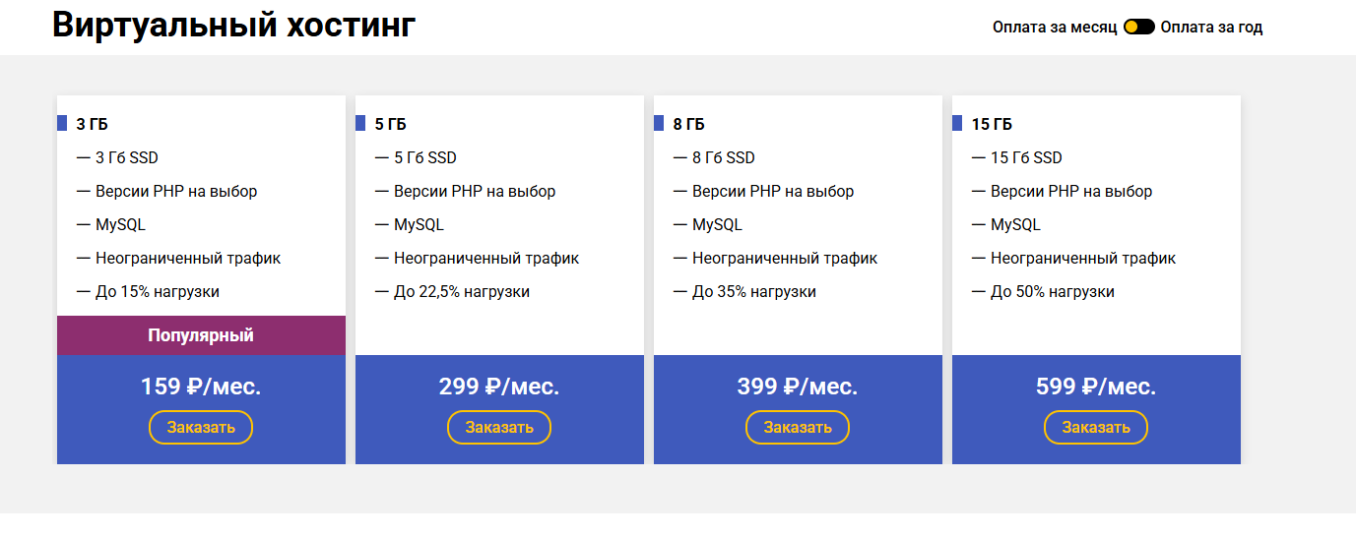Viewport: 1356px width, 537px height.
Task: Click the 599 ₽/мес. price text
Action: coord(1096,387)
